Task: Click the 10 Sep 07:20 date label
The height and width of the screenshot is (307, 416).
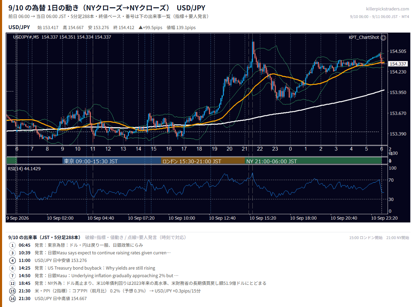Action: [141, 218]
